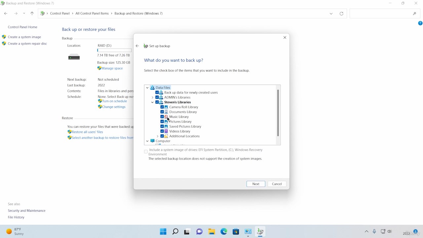Click the ADMIN's Libraries users icon

(x=161, y=97)
